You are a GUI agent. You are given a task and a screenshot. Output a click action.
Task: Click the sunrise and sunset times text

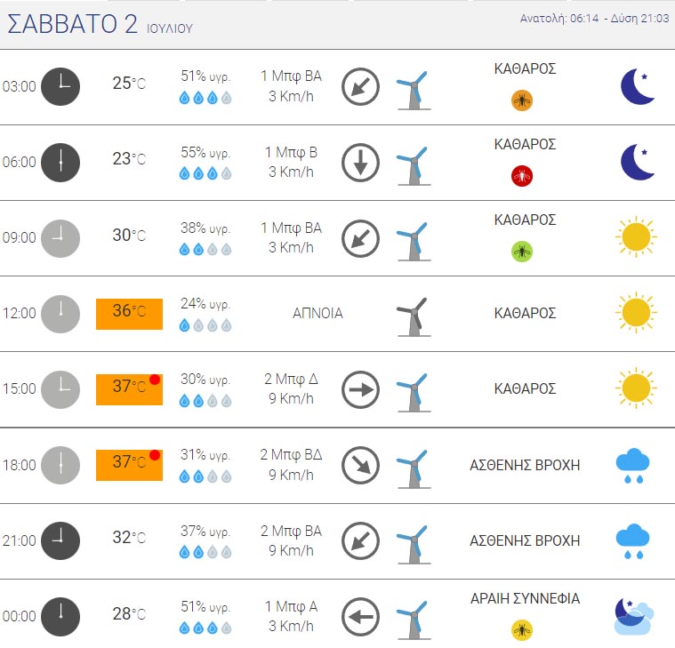pos(594,19)
